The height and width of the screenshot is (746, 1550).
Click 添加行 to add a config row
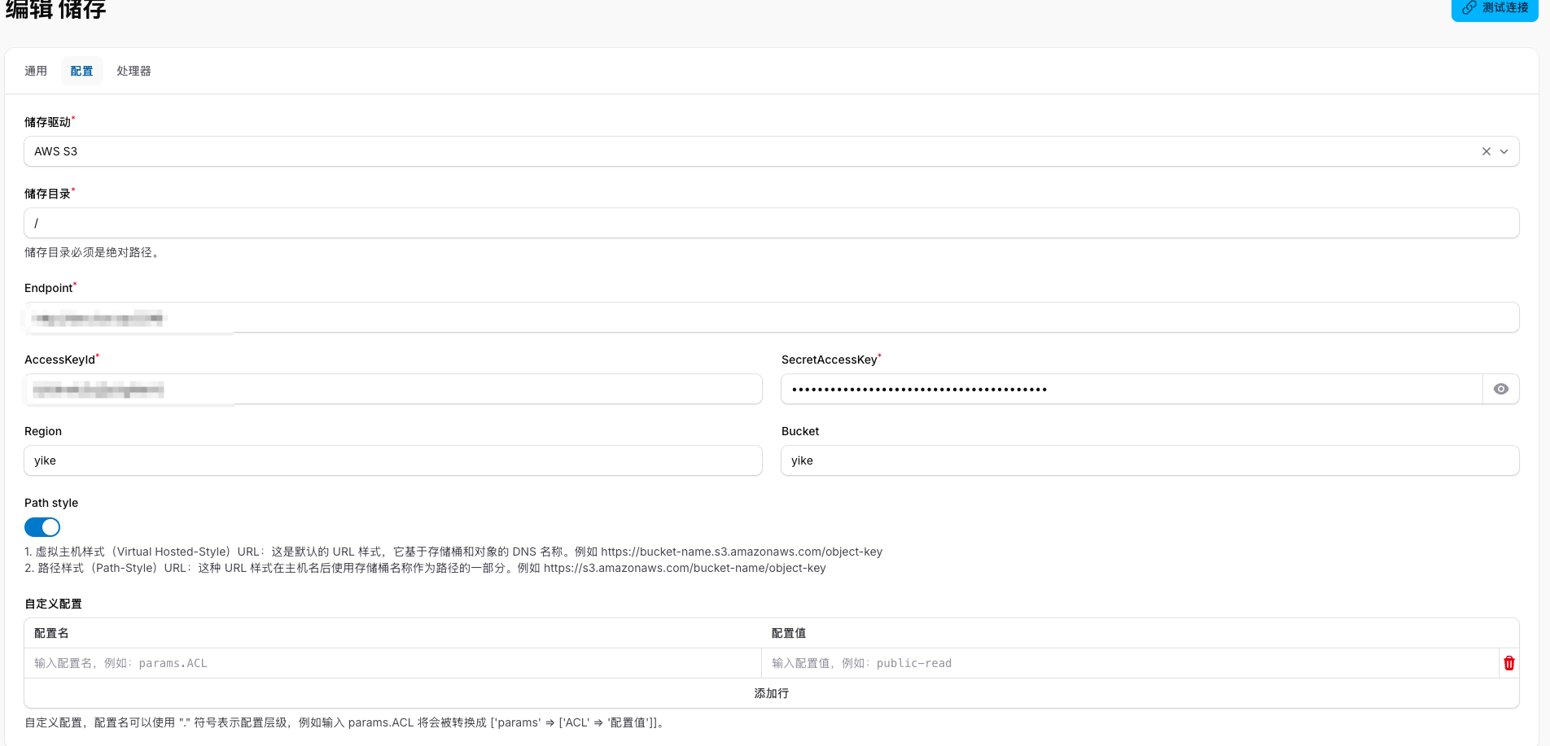pyautogui.click(x=771, y=693)
